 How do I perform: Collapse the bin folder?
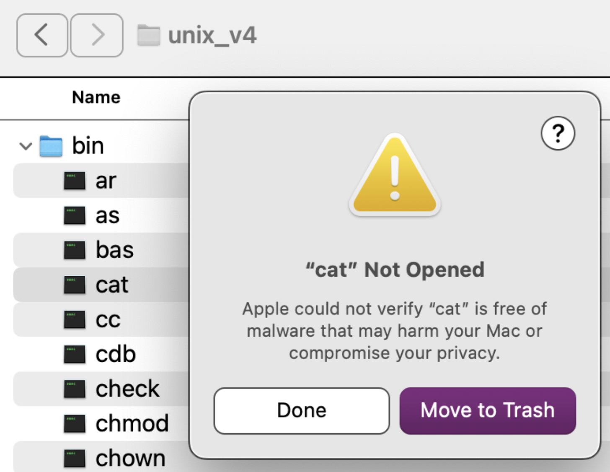click(26, 146)
